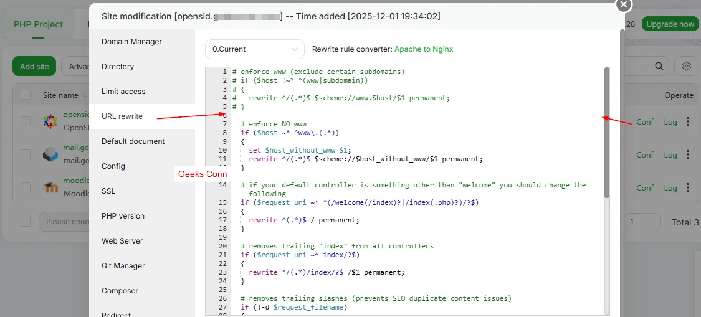Open table settings gear icon
The image size is (701, 317).
(x=687, y=66)
